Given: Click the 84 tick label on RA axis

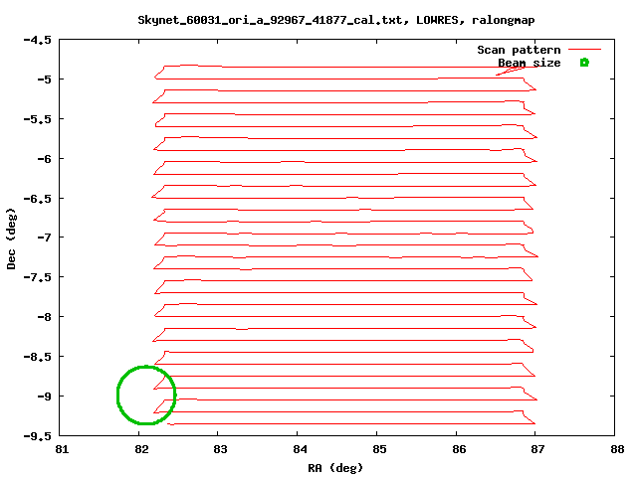Looking at the screenshot, I should pos(298,449).
